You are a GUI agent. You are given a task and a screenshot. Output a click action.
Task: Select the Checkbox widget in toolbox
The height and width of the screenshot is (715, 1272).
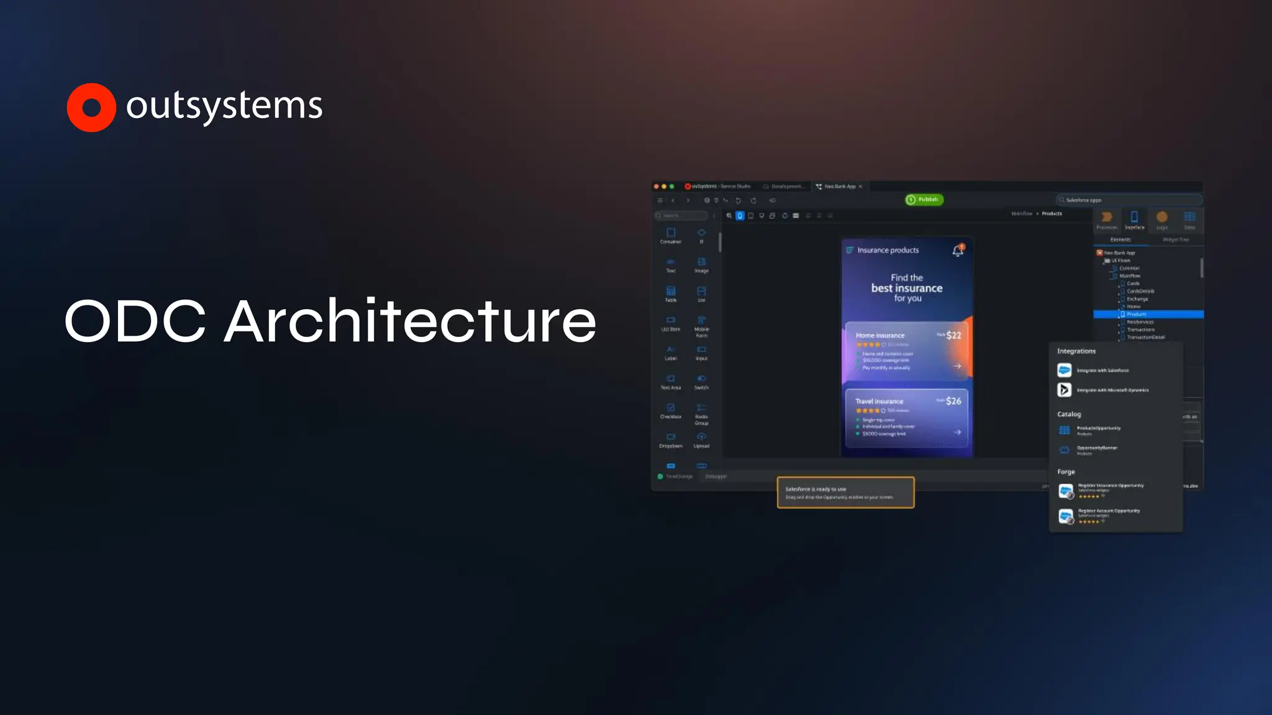[670, 408]
